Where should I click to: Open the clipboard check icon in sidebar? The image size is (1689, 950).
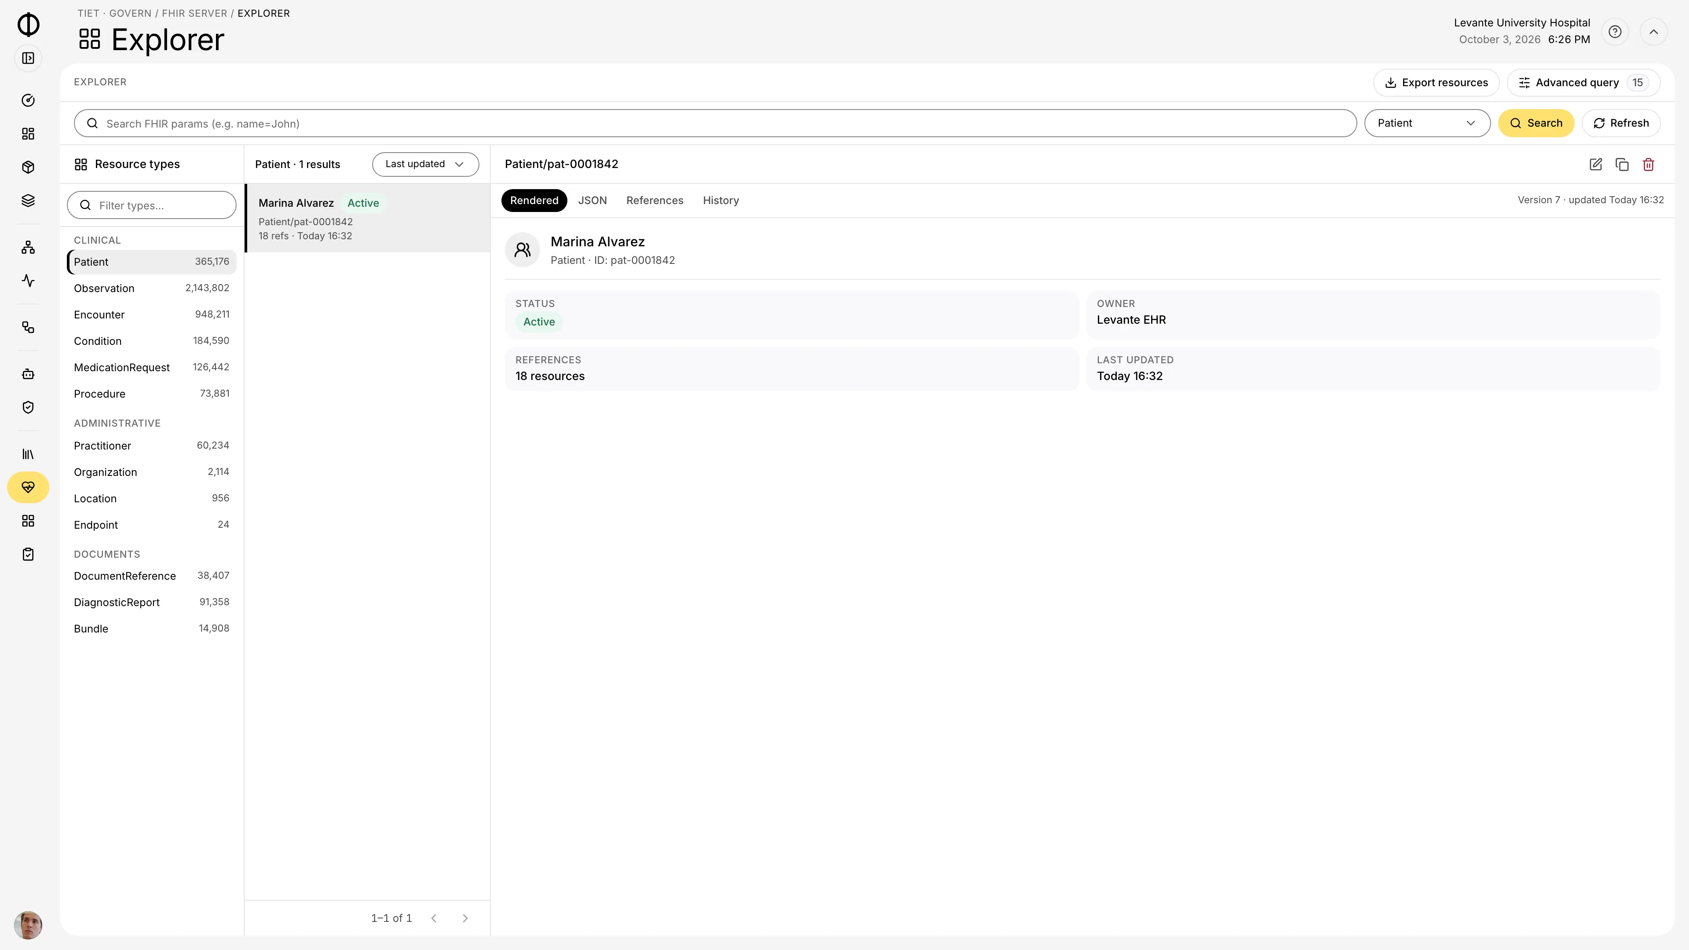point(28,554)
